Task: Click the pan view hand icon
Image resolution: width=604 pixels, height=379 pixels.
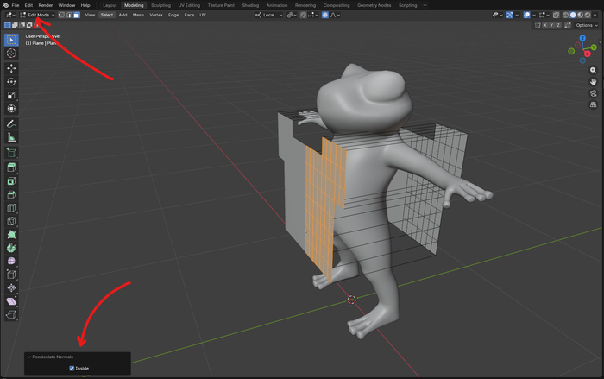Action: point(593,81)
